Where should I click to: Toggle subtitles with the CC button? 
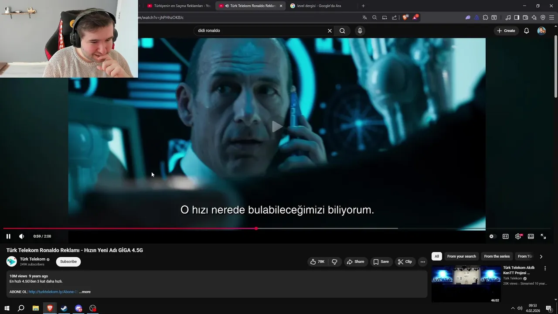pyautogui.click(x=505, y=236)
